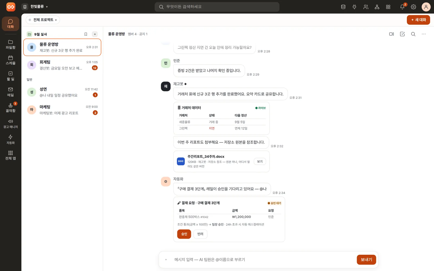Open 결재함 approvals in sidebar

(11, 108)
